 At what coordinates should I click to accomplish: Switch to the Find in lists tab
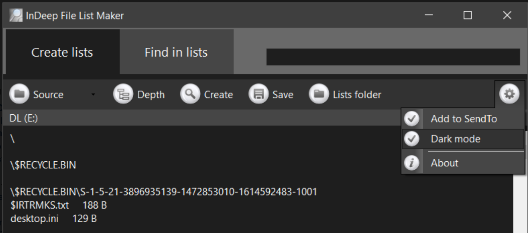[x=176, y=51]
